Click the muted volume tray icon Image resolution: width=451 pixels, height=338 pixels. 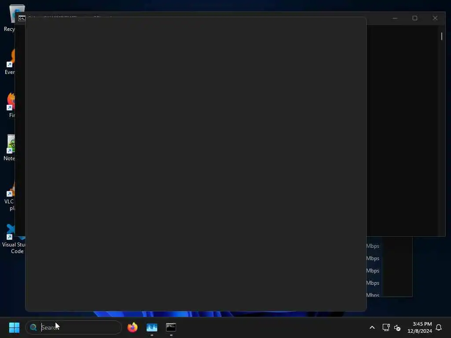(397, 327)
